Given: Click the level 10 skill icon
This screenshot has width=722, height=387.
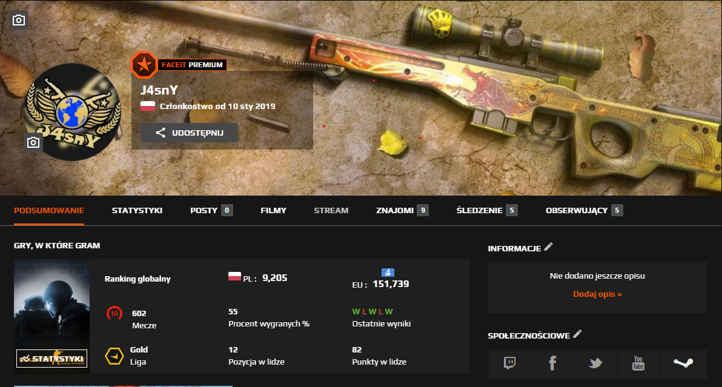Looking at the screenshot, I should click(x=114, y=314).
